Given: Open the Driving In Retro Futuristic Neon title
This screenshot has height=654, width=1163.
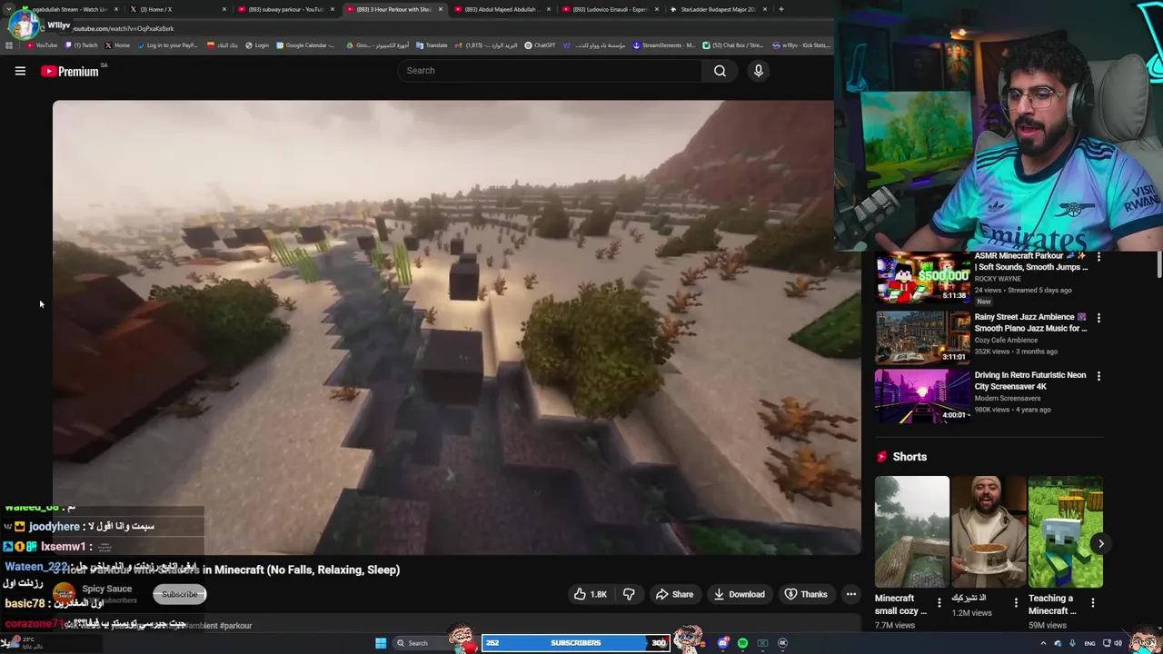Looking at the screenshot, I should (x=1030, y=381).
